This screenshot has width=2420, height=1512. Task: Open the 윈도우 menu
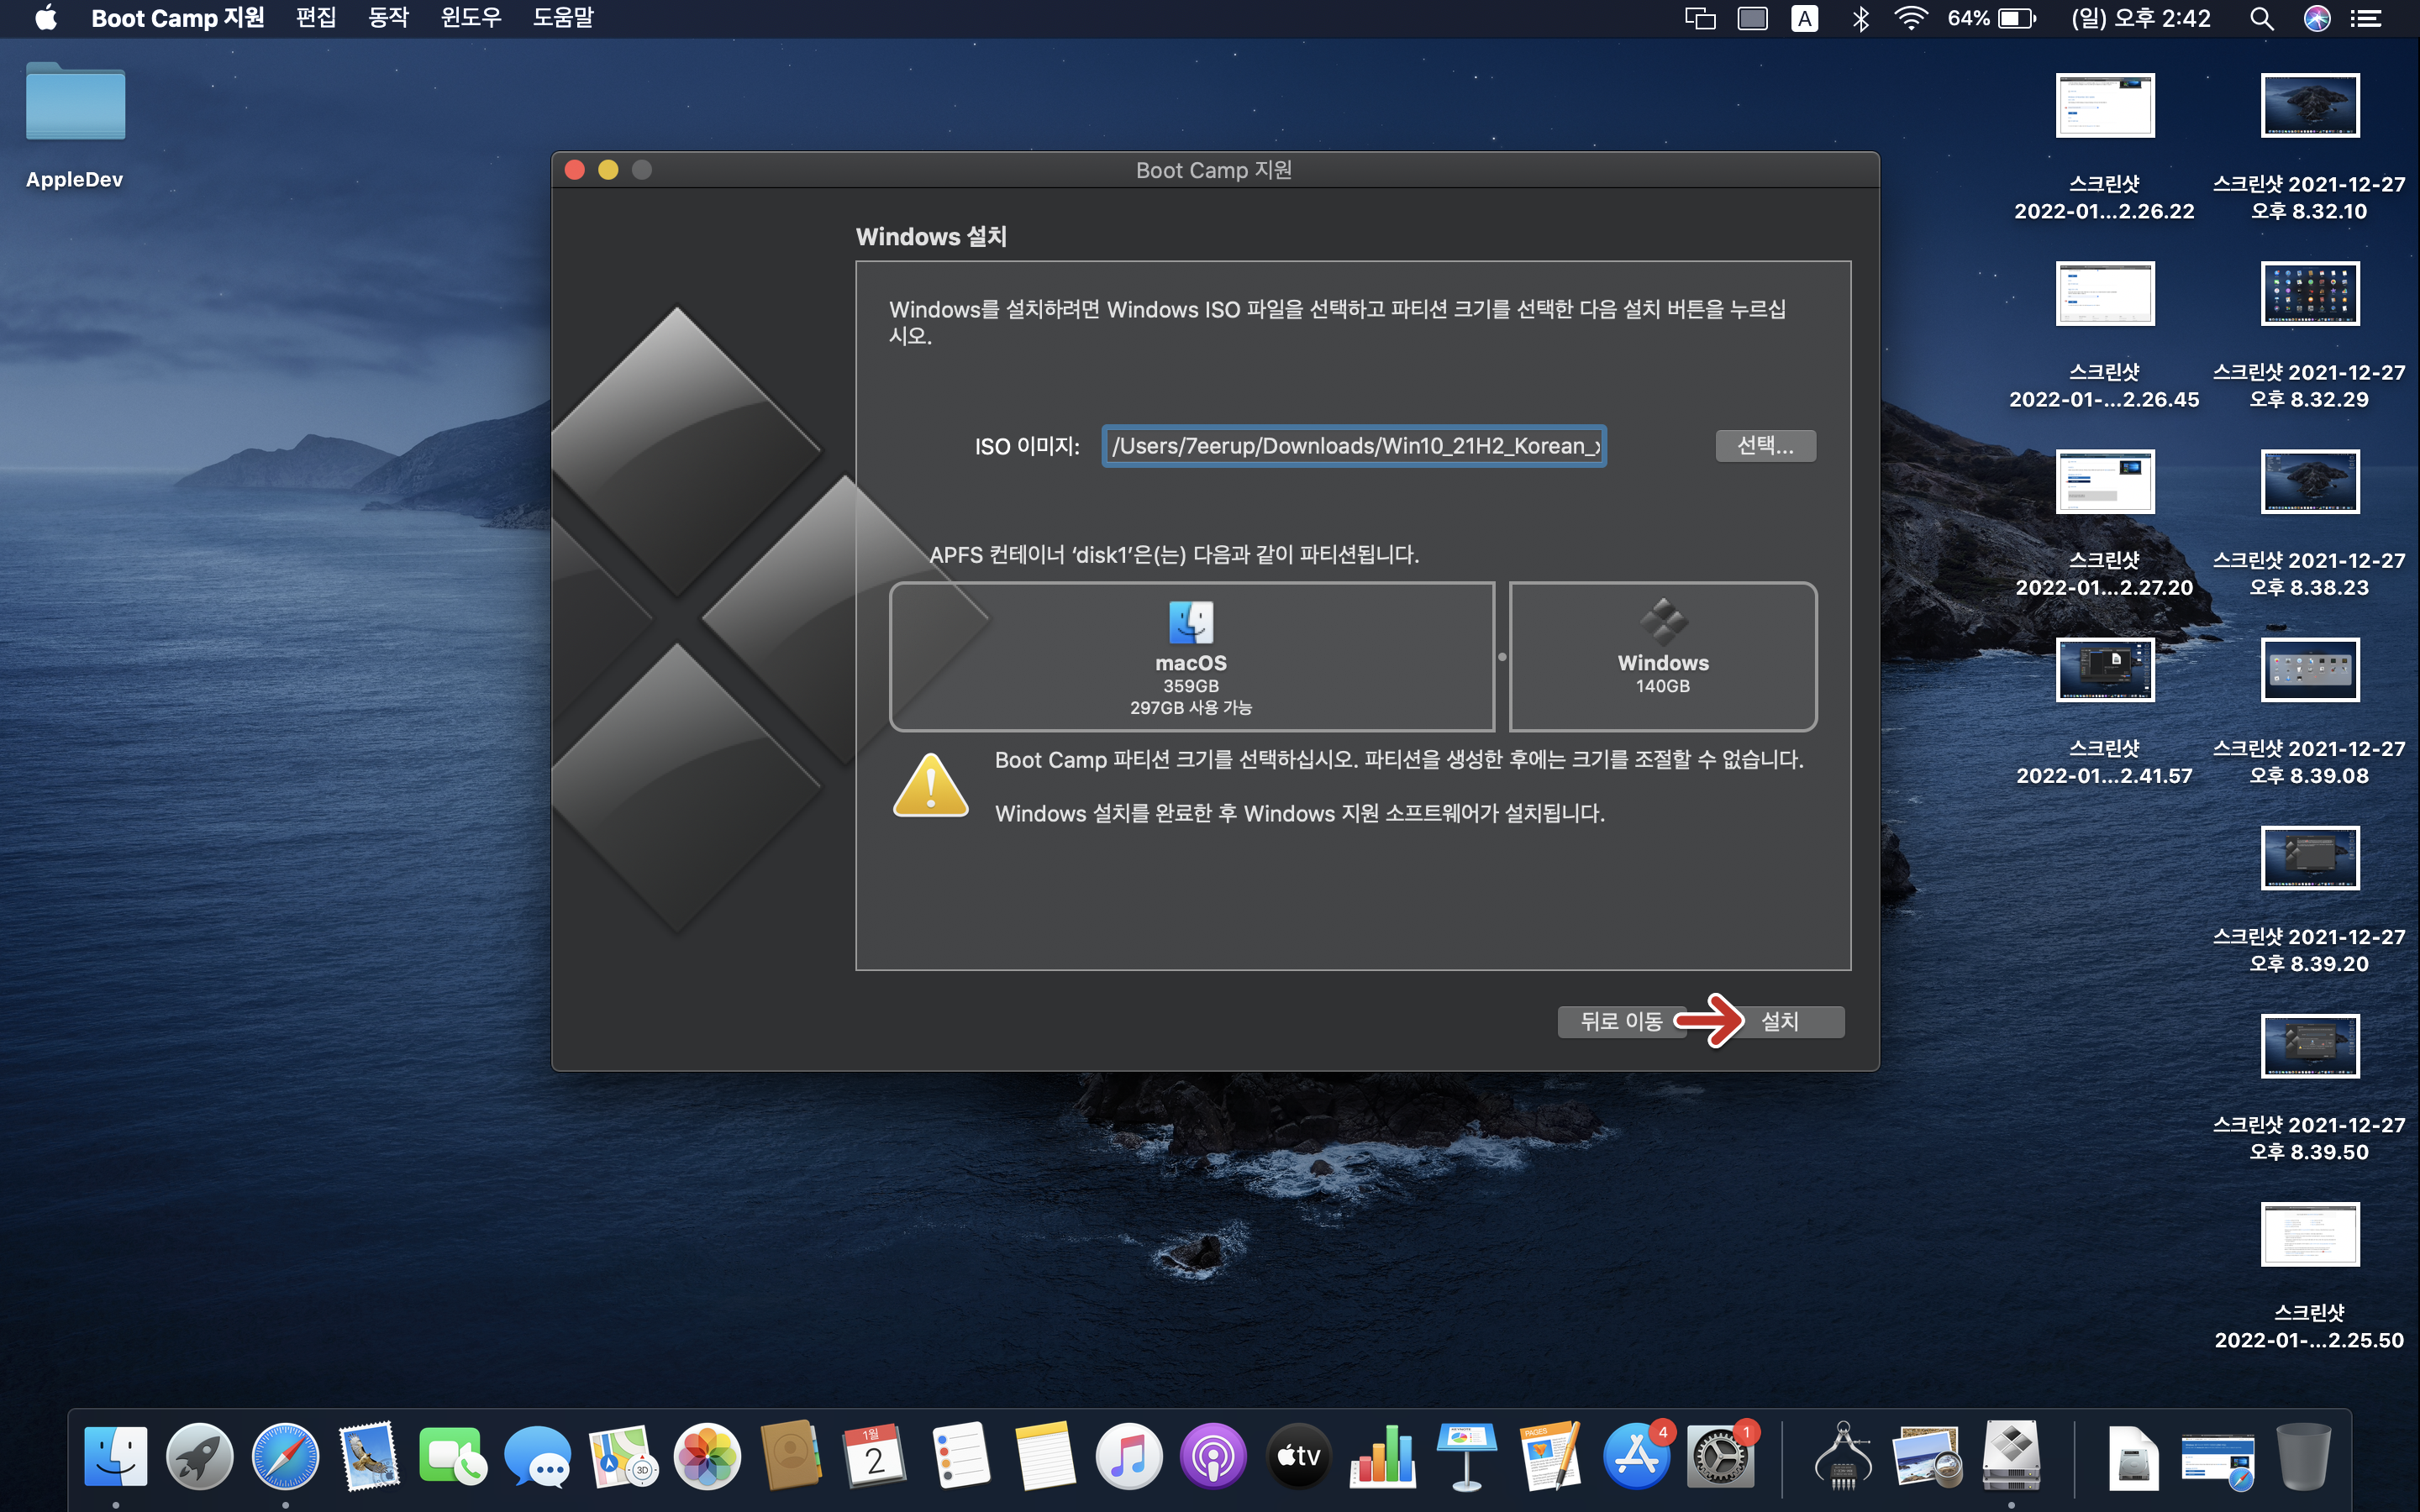click(x=471, y=18)
